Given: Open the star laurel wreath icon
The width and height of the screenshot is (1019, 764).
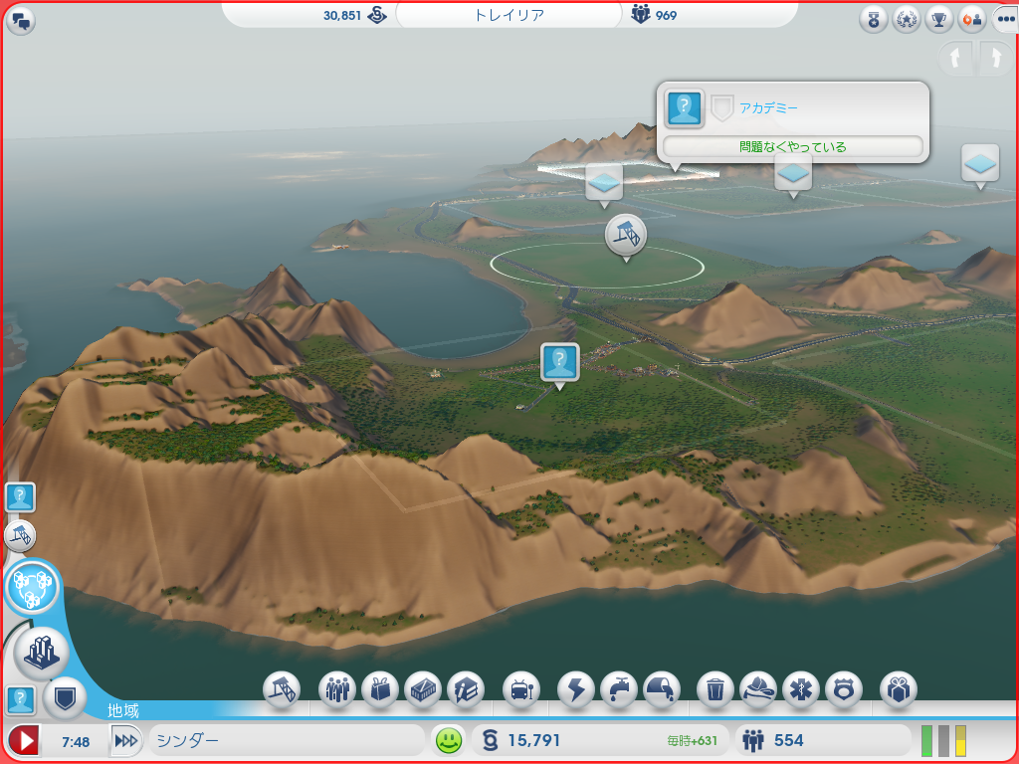Looking at the screenshot, I should [x=906, y=20].
